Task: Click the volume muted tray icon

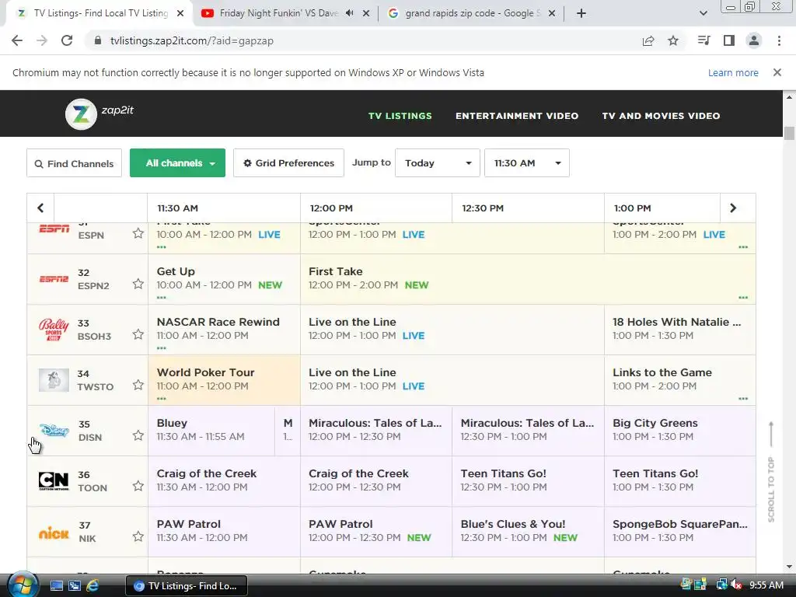Action: [736, 585]
